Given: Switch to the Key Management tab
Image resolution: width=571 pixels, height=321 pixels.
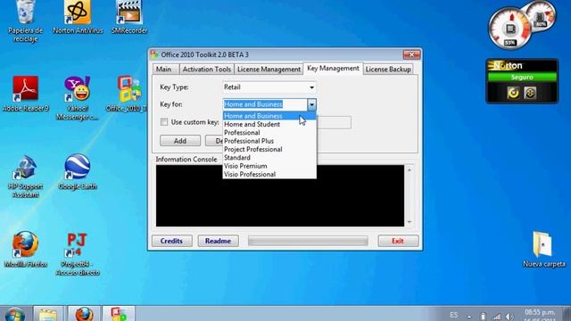Looking at the screenshot, I should [333, 69].
